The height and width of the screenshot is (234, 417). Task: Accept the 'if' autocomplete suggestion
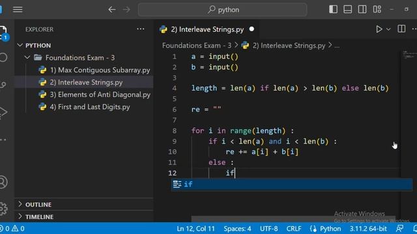click(x=291, y=184)
